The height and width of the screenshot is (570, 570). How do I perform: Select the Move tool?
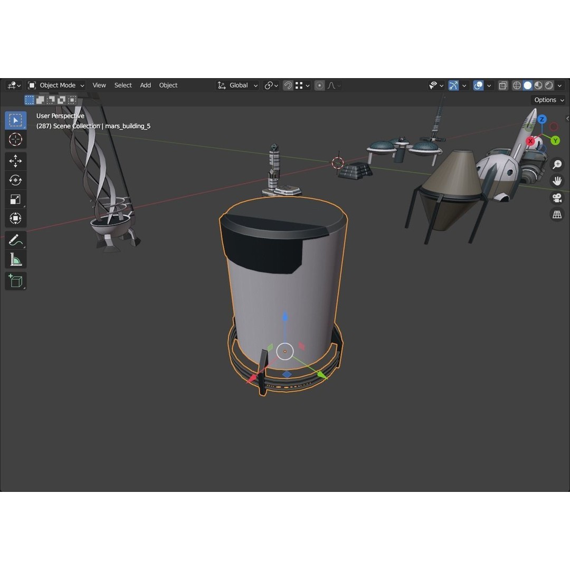tap(15, 161)
